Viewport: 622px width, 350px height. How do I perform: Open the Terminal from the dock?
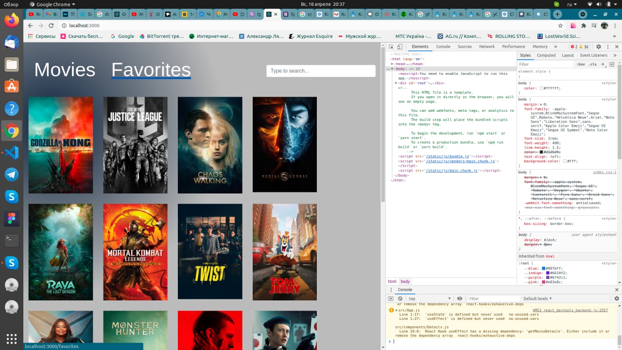(x=12, y=241)
